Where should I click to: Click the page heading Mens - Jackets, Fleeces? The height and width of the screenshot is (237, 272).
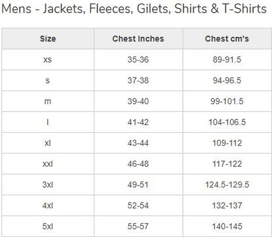tap(134, 9)
